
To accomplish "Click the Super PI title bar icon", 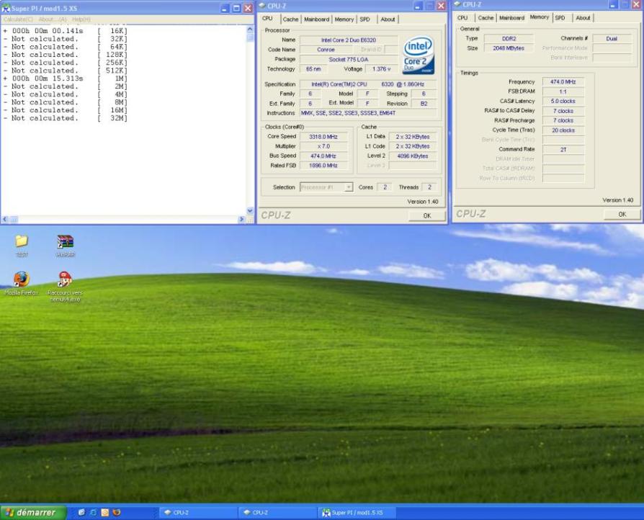I will [6, 8].
